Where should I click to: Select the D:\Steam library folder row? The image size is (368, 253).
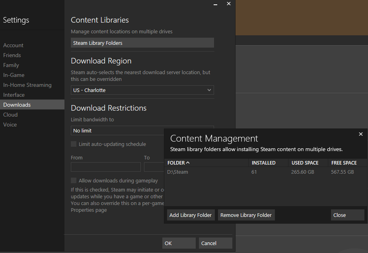(x=266, y=172)
